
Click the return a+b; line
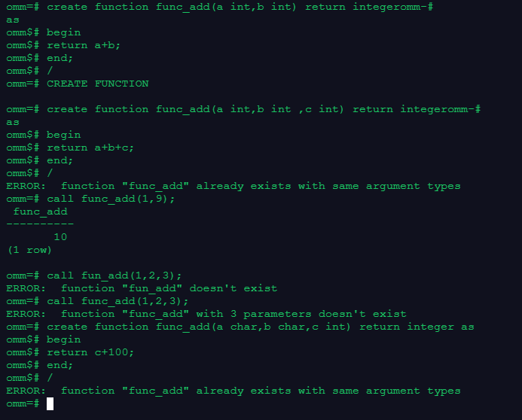pyautogui.click(x=83, y=45)
